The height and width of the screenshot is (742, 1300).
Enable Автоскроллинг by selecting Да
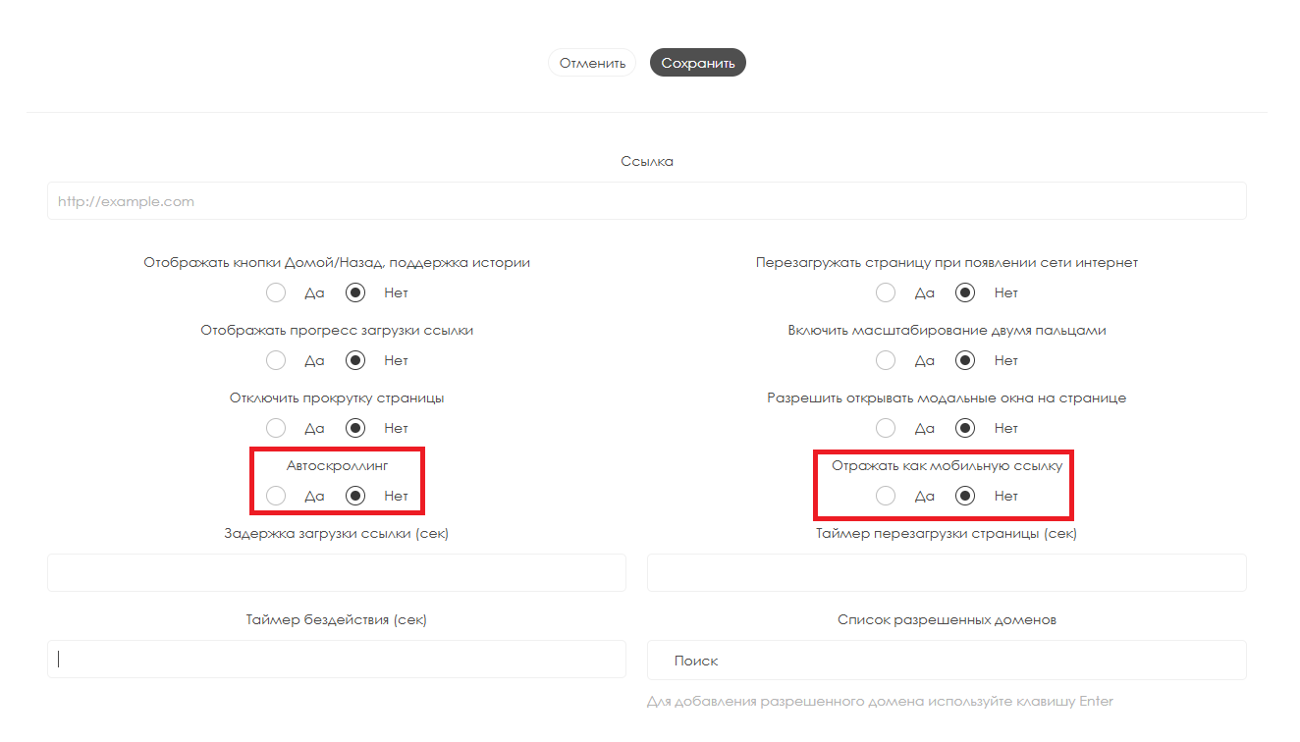click(276, 496)
